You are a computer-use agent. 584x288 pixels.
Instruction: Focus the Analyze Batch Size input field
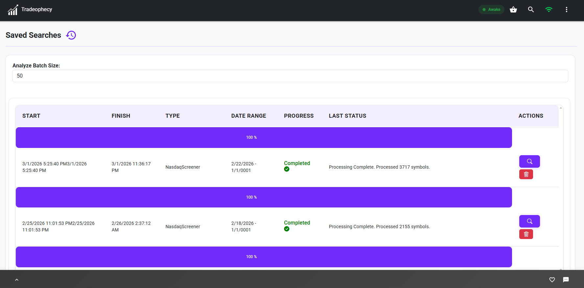click(x=290, y=76)
